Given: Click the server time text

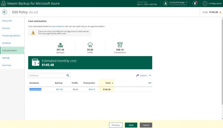Looking at the screenshot, I should point(147,4).
